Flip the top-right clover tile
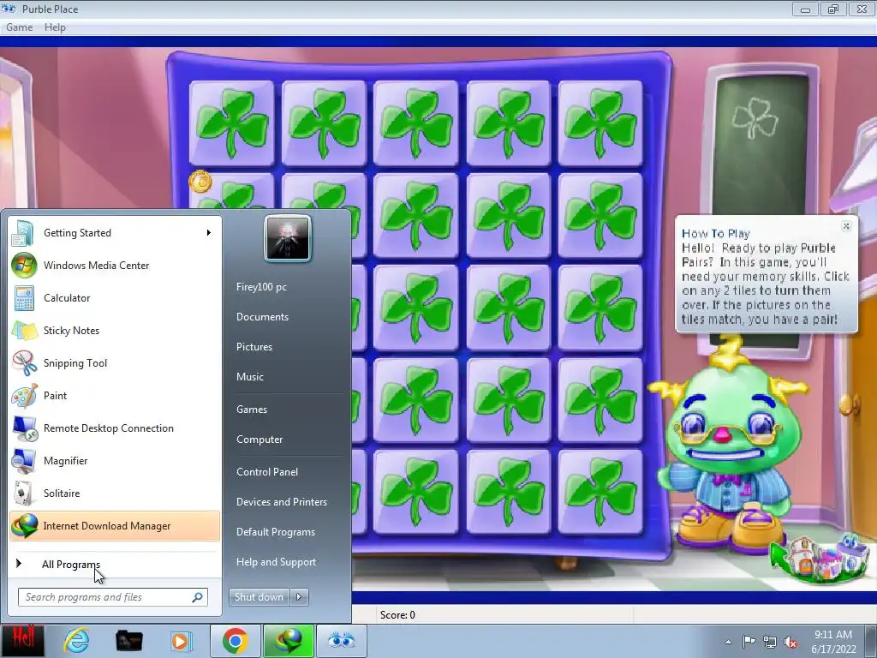 [600, 123]
